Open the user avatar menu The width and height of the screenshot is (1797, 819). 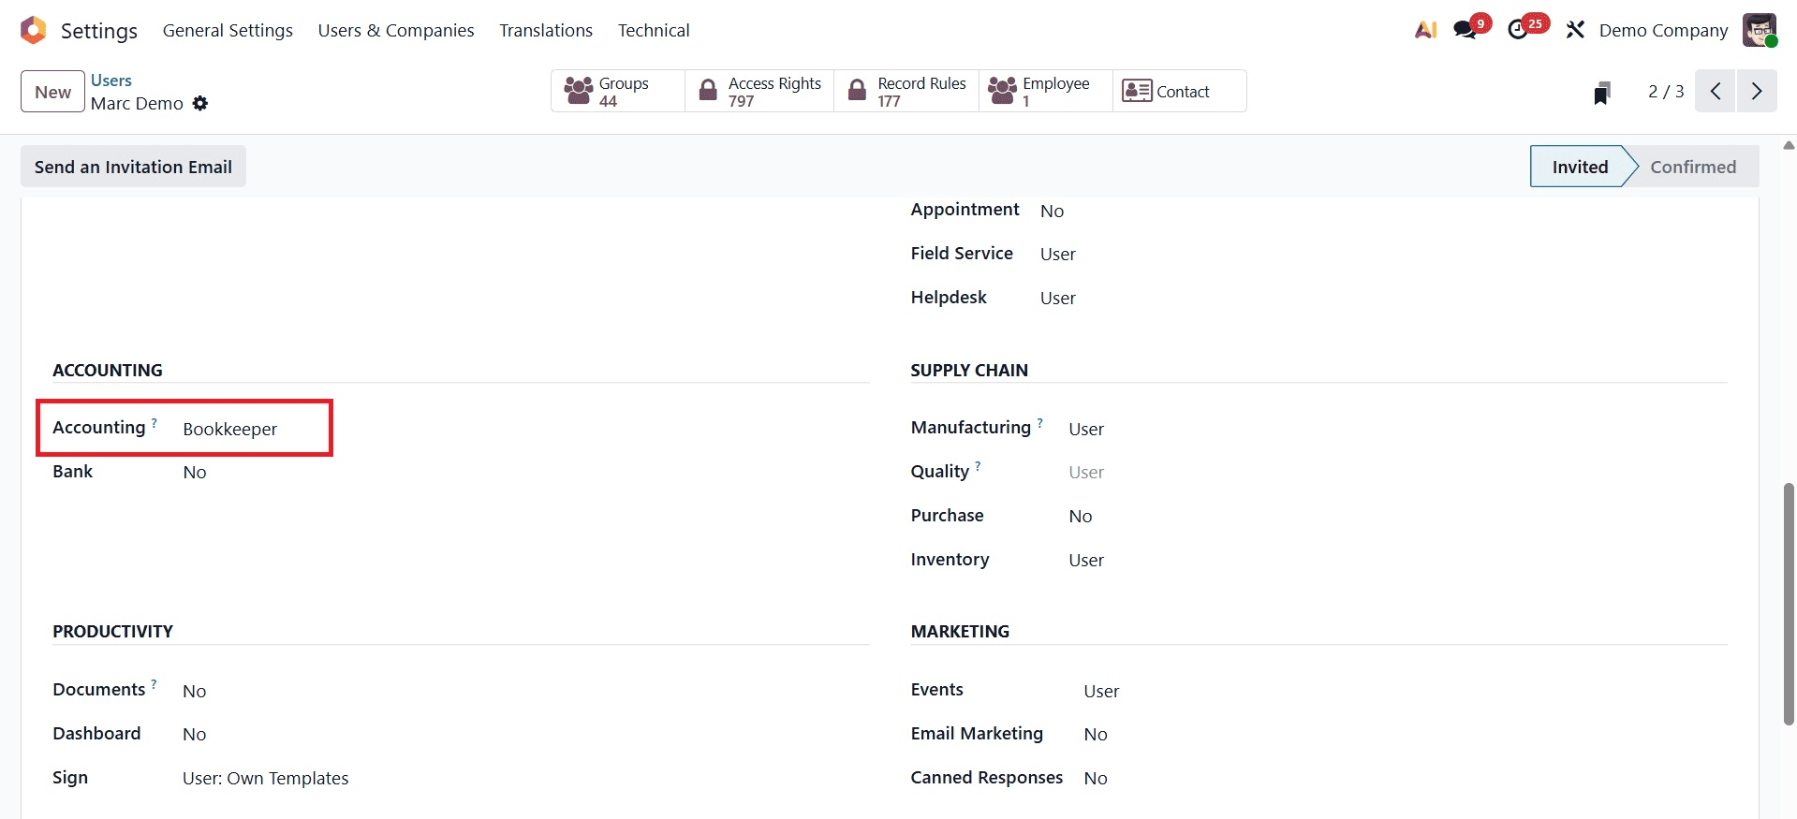click(1759, 29)
